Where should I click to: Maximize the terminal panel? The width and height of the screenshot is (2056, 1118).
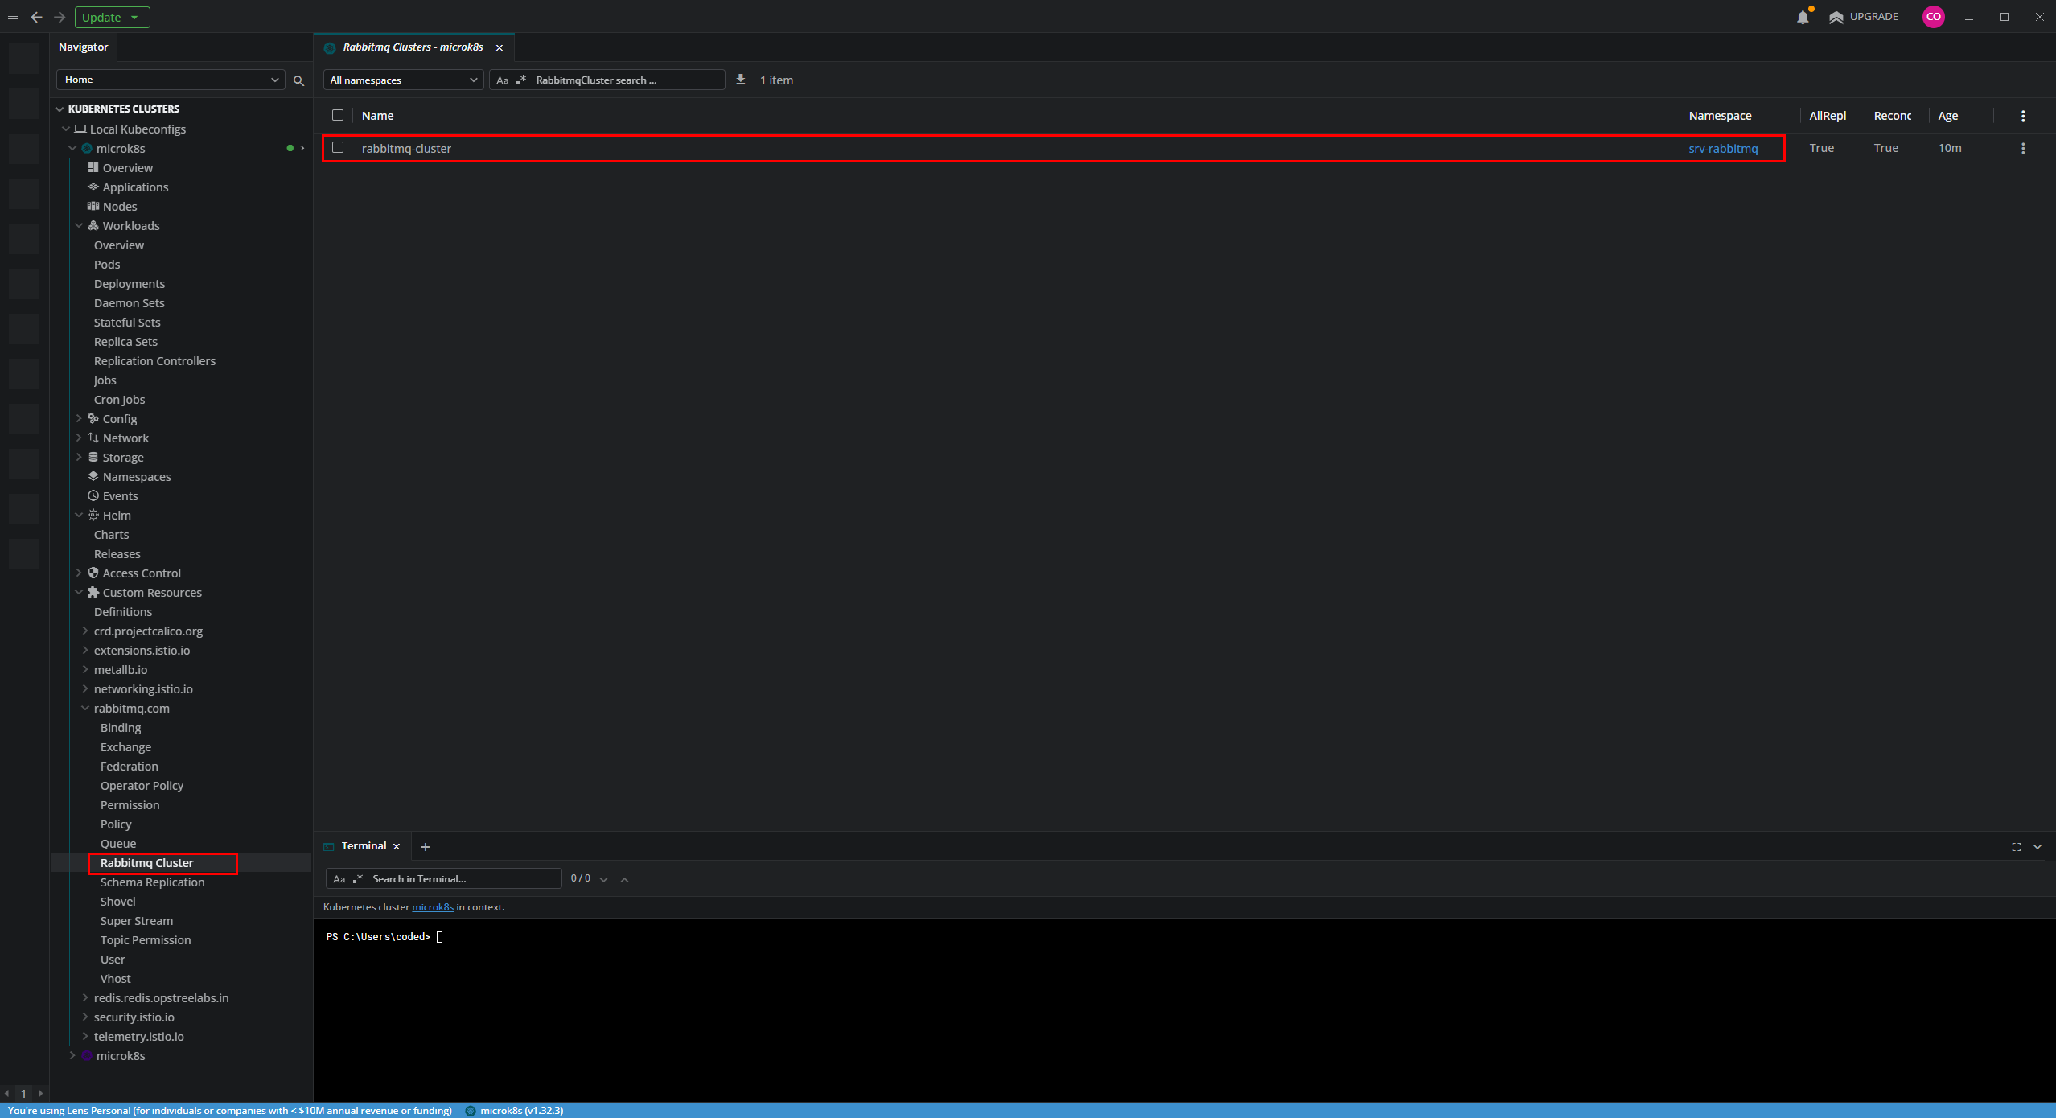point(2017,847)
